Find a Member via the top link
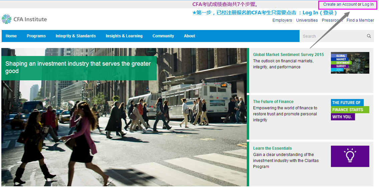This screenshot has width=379, height=190. pos(360,20)
